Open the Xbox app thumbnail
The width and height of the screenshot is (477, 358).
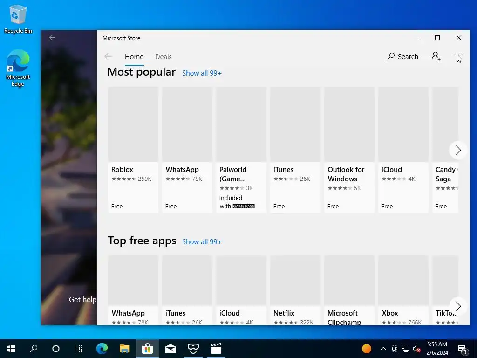[x=403, y=280]
